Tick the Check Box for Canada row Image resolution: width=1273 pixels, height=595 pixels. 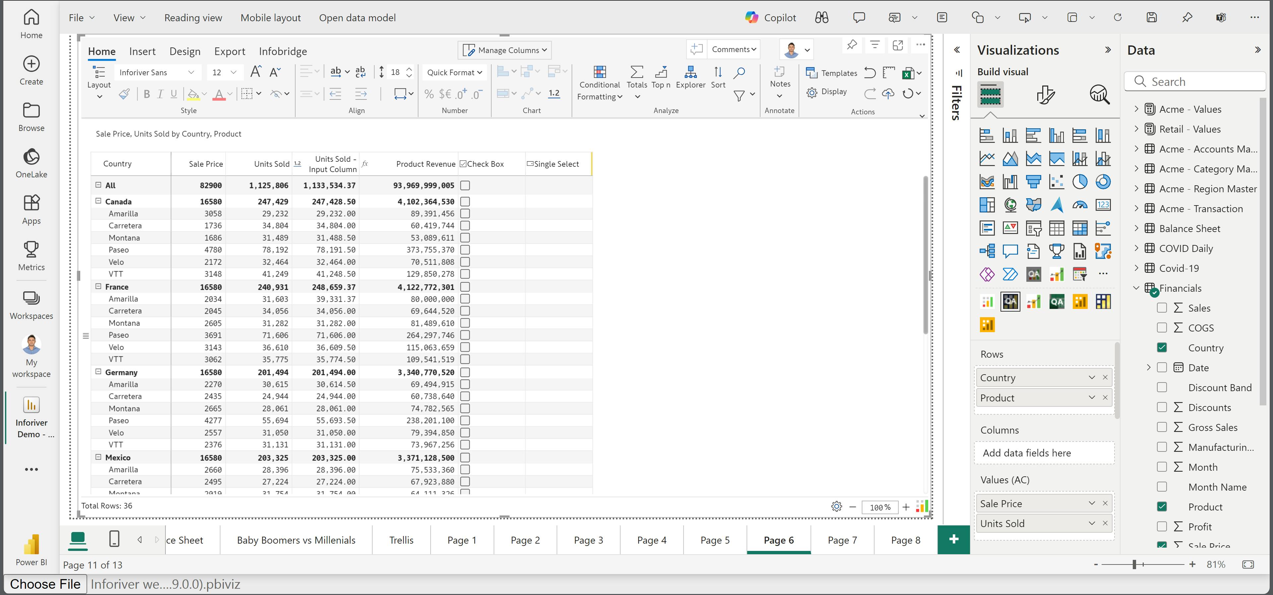464,202
